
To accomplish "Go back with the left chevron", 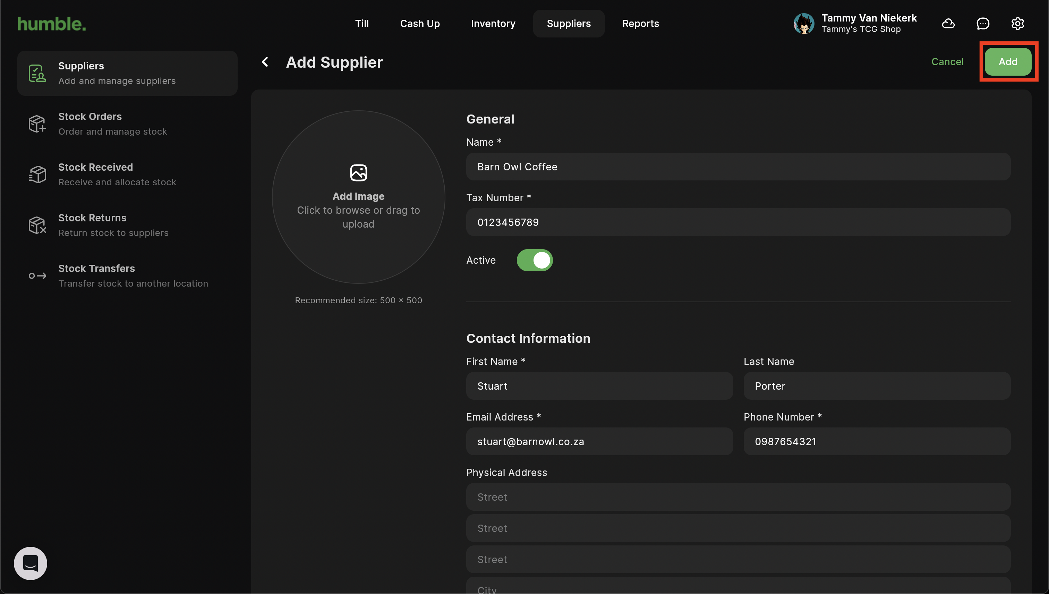I will click(265, 62).
